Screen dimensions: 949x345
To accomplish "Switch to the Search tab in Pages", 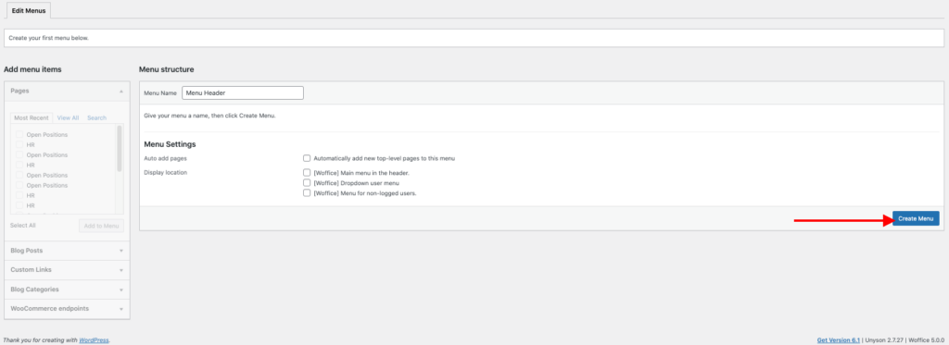I will click(96, 117).
